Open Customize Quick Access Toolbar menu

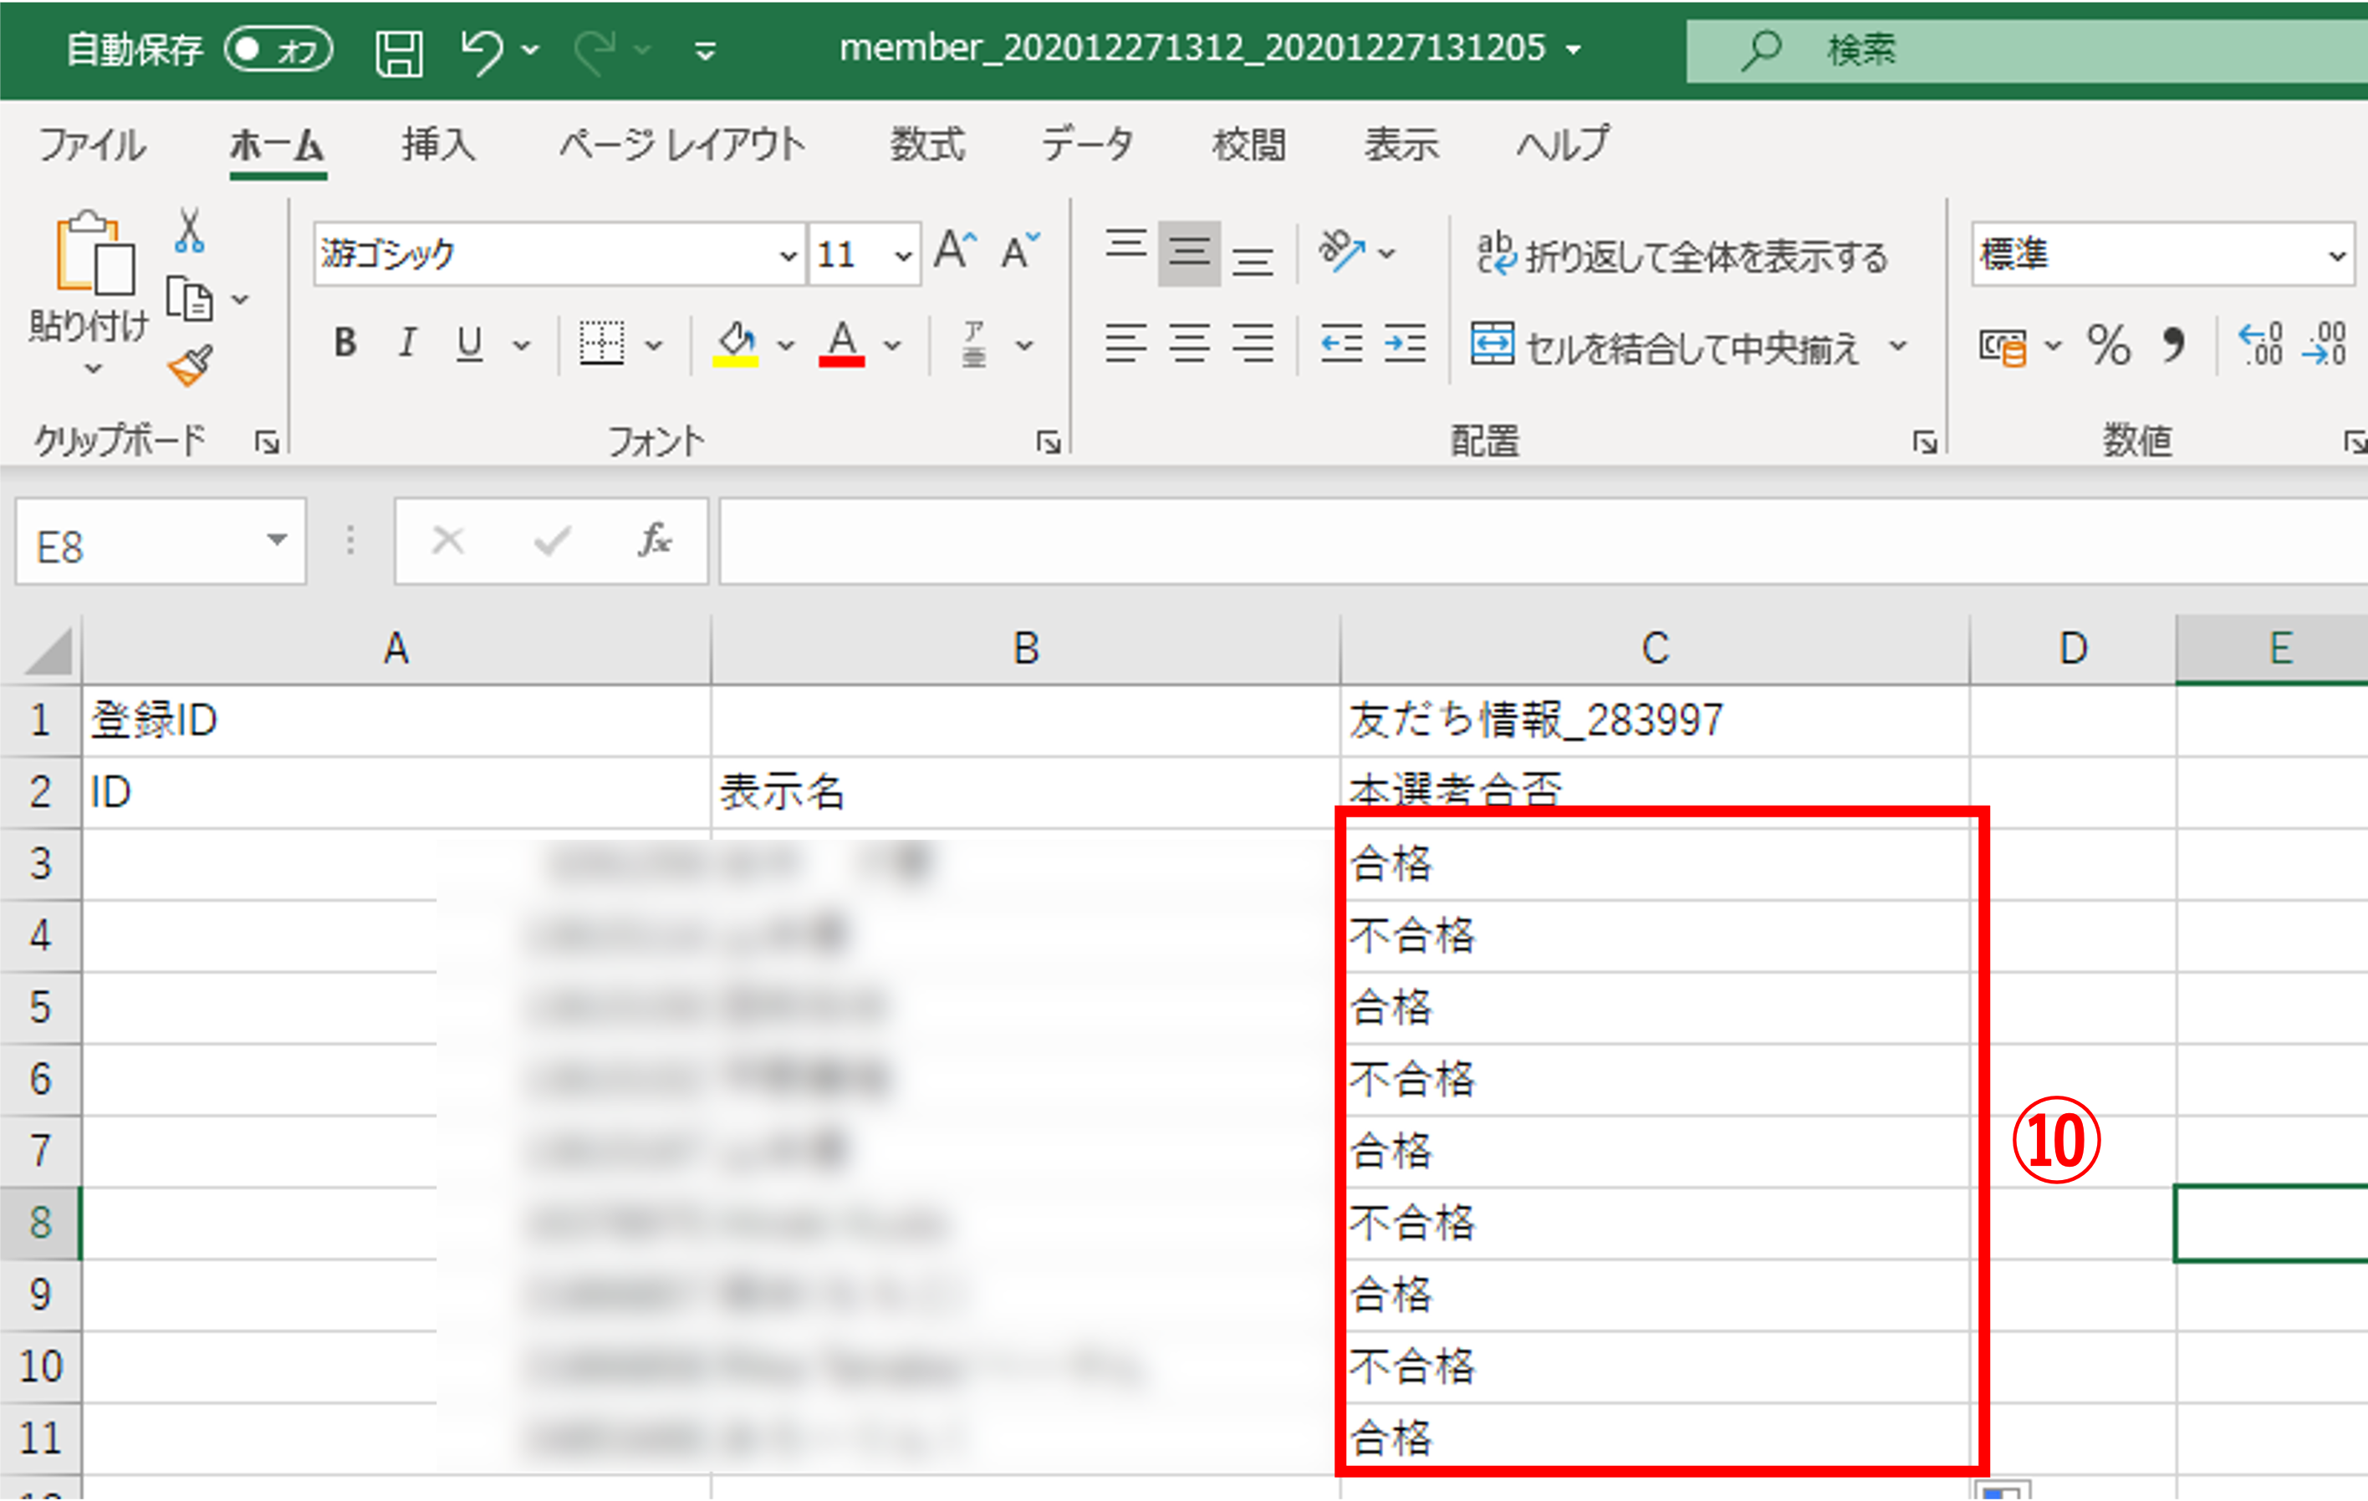705,51
